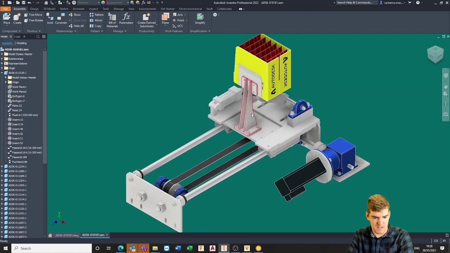Switch to ADSK-018181.dwg document tab
Viewport: 450px width, 253px height.
pos(67,235)
